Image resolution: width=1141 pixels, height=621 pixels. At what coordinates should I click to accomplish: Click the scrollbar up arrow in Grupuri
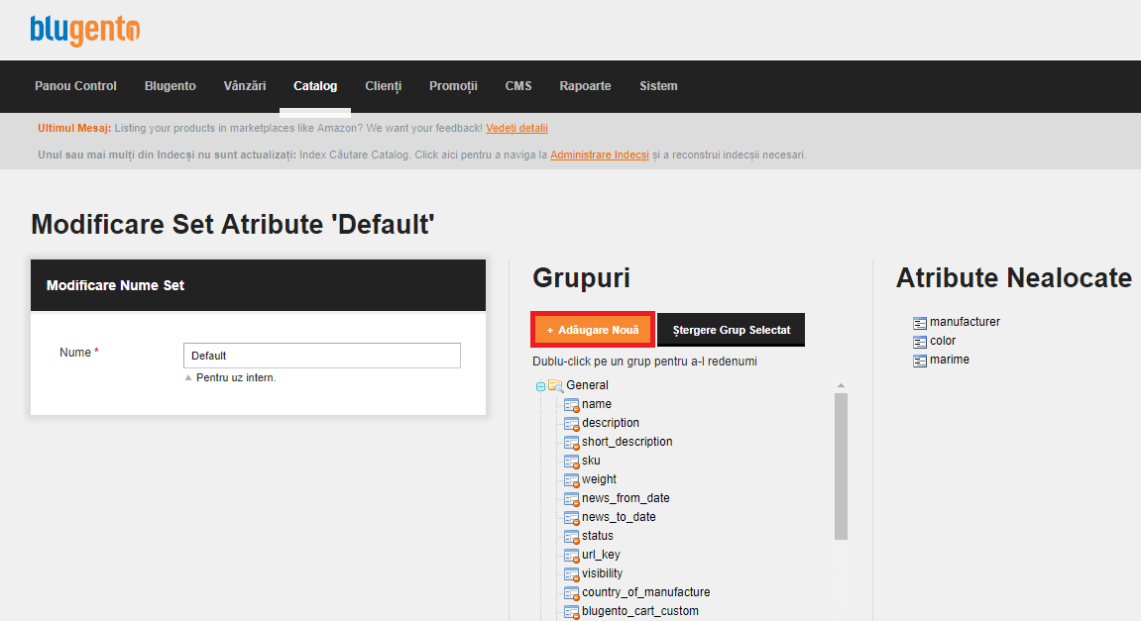(x=842, y=385)
